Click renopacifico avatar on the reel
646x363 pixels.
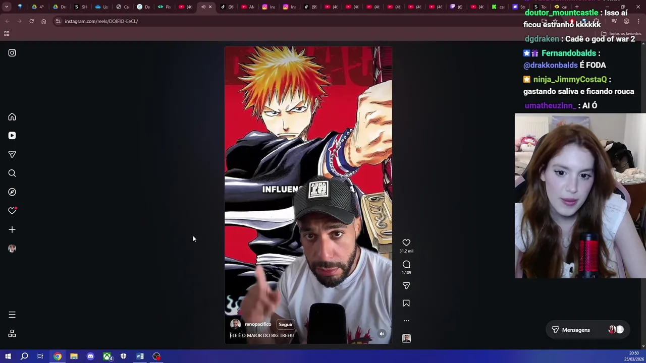tap(235, 324)
